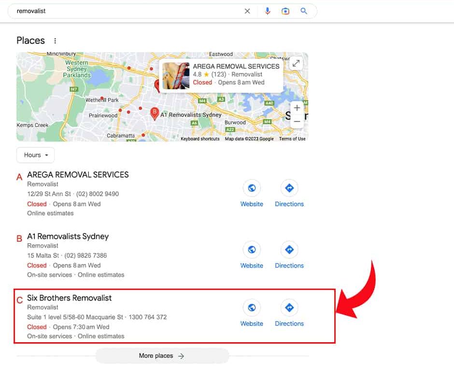Screen dimensions: 454x378
Task: Clear the search box text
Action: coord(247,11)
